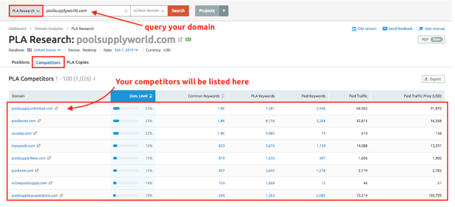Switch to the Positions tab

[x=21, y=62]
